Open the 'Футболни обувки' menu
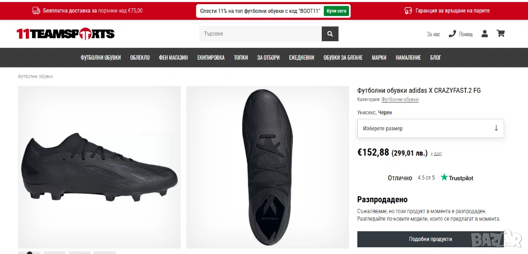Screen dimensions: 528x254 point(101,58)
